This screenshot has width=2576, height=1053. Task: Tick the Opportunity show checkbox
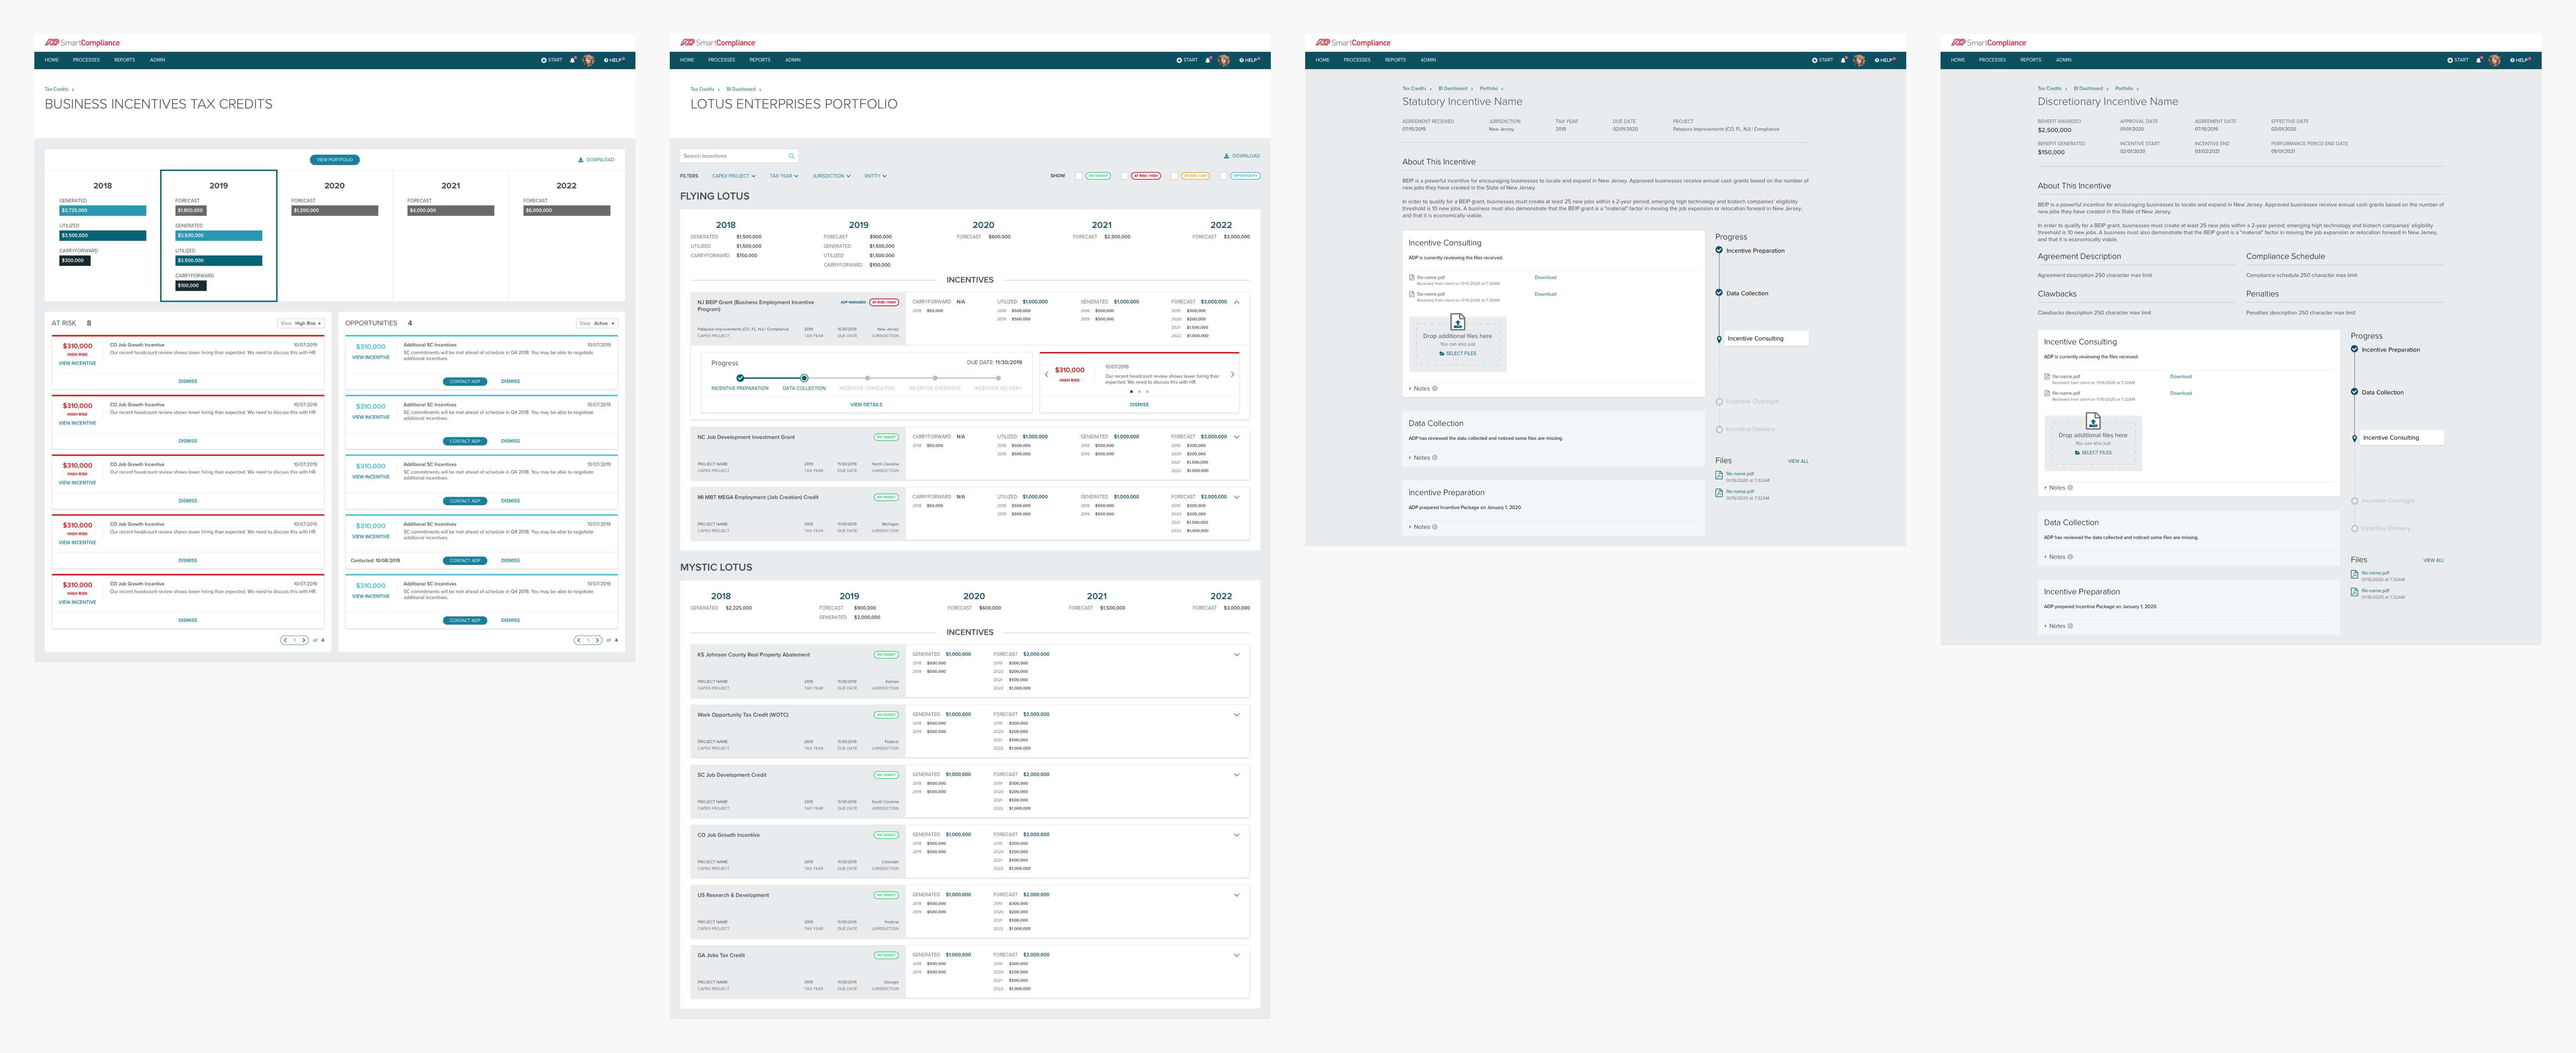coord(1223,176)
